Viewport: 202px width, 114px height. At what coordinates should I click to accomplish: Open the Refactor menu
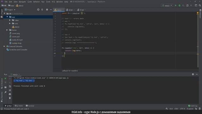click(x=37, y=2)
